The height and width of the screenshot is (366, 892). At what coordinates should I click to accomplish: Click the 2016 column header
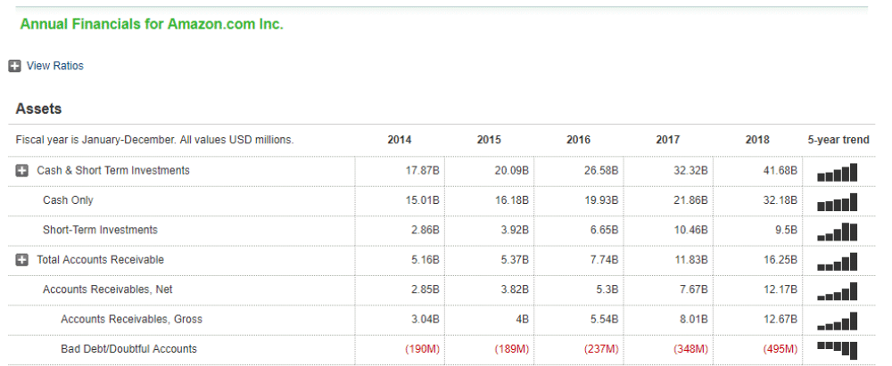point(579,140)
